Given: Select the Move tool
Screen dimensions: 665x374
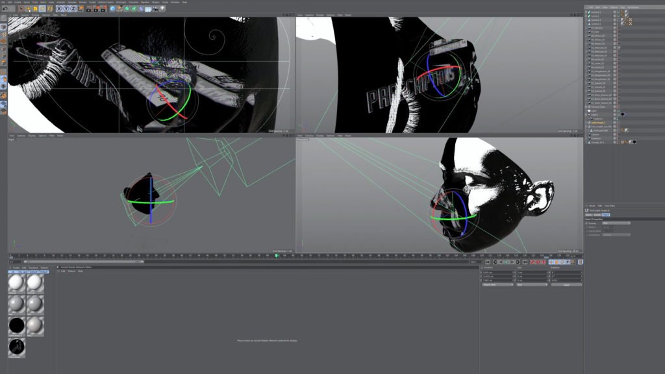Looking at the screenshot, I should click(28, 8).
